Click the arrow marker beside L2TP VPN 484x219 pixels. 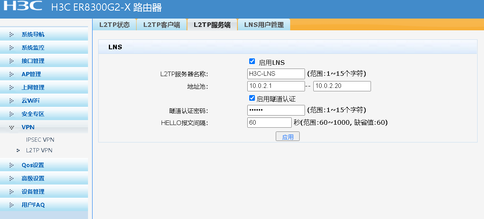[x=18, y=150]
